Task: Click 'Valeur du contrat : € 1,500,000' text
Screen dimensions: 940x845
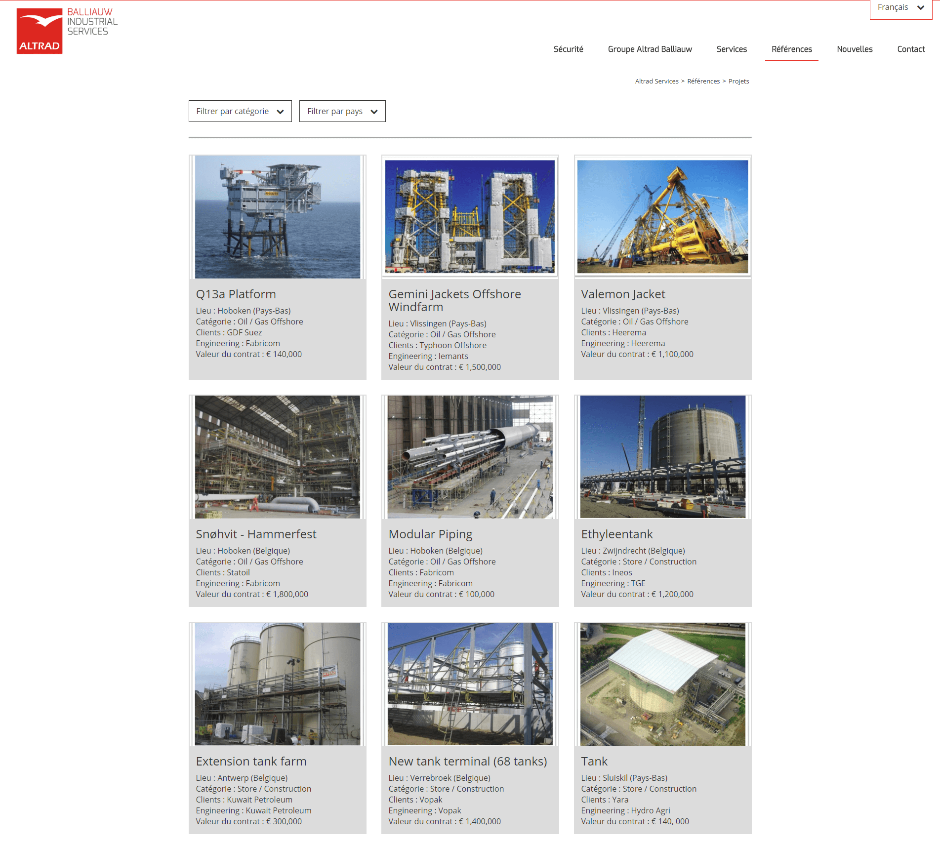Action: click(445, 367)
